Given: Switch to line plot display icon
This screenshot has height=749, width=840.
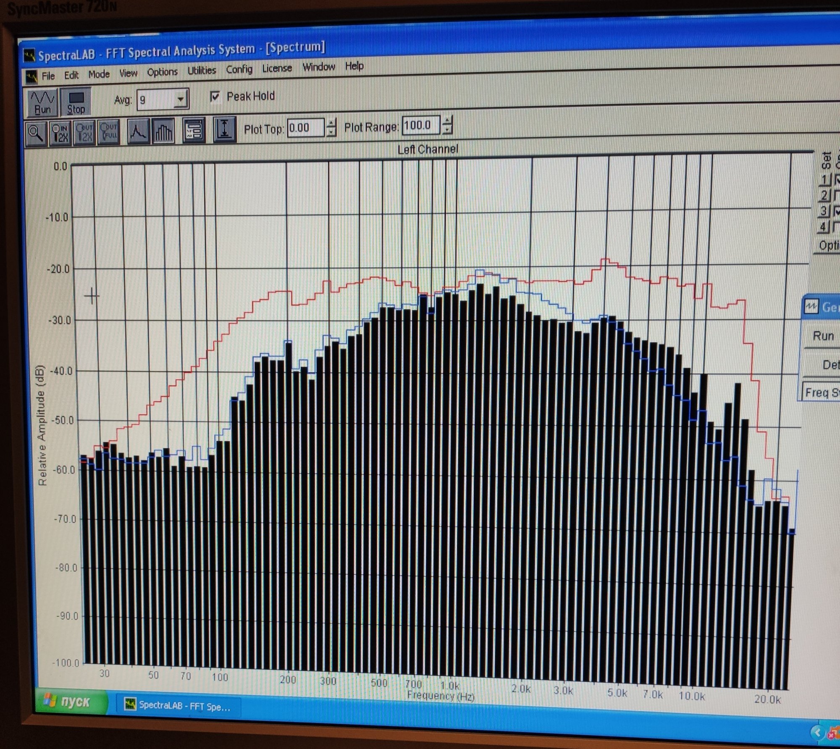Looking at the screenshot, I should coord(138,132).
